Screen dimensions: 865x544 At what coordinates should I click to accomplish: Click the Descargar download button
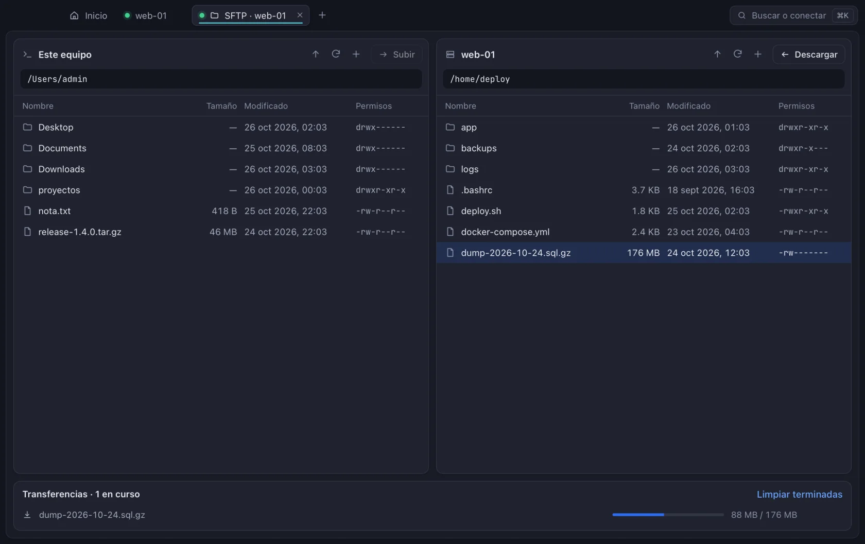[809, 55]
